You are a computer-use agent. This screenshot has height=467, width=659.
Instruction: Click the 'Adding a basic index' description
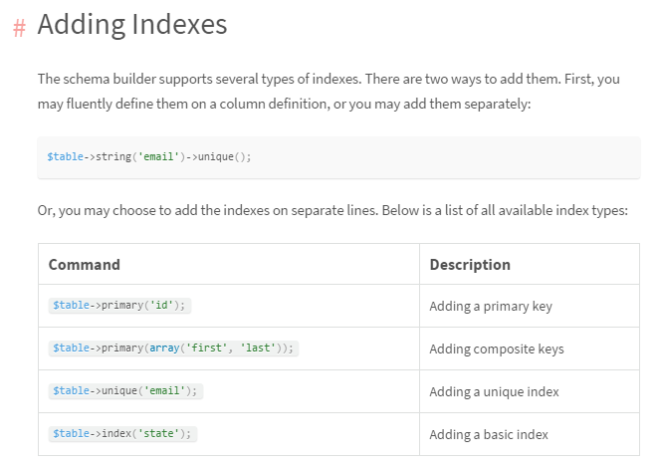coord(489,435)
